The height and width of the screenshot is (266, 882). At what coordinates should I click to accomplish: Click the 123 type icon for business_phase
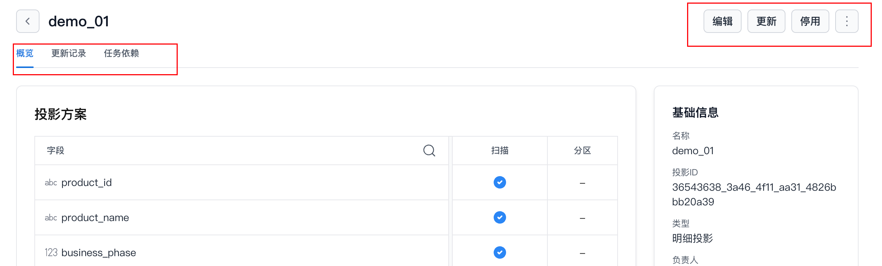point(51,253)
